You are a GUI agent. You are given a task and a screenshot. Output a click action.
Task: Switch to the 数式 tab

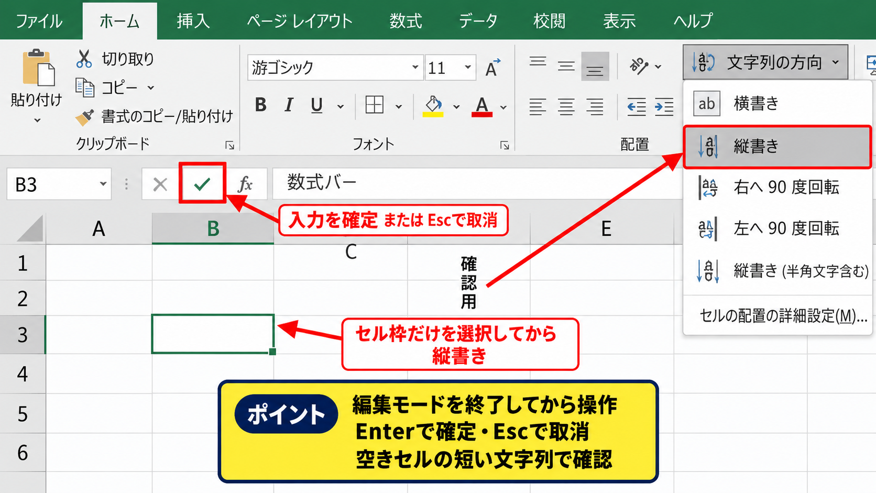pos(406,21)
